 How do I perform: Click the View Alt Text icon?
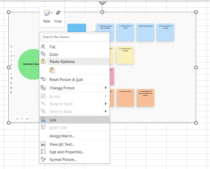pyautogui.click(x=43, y=144)
